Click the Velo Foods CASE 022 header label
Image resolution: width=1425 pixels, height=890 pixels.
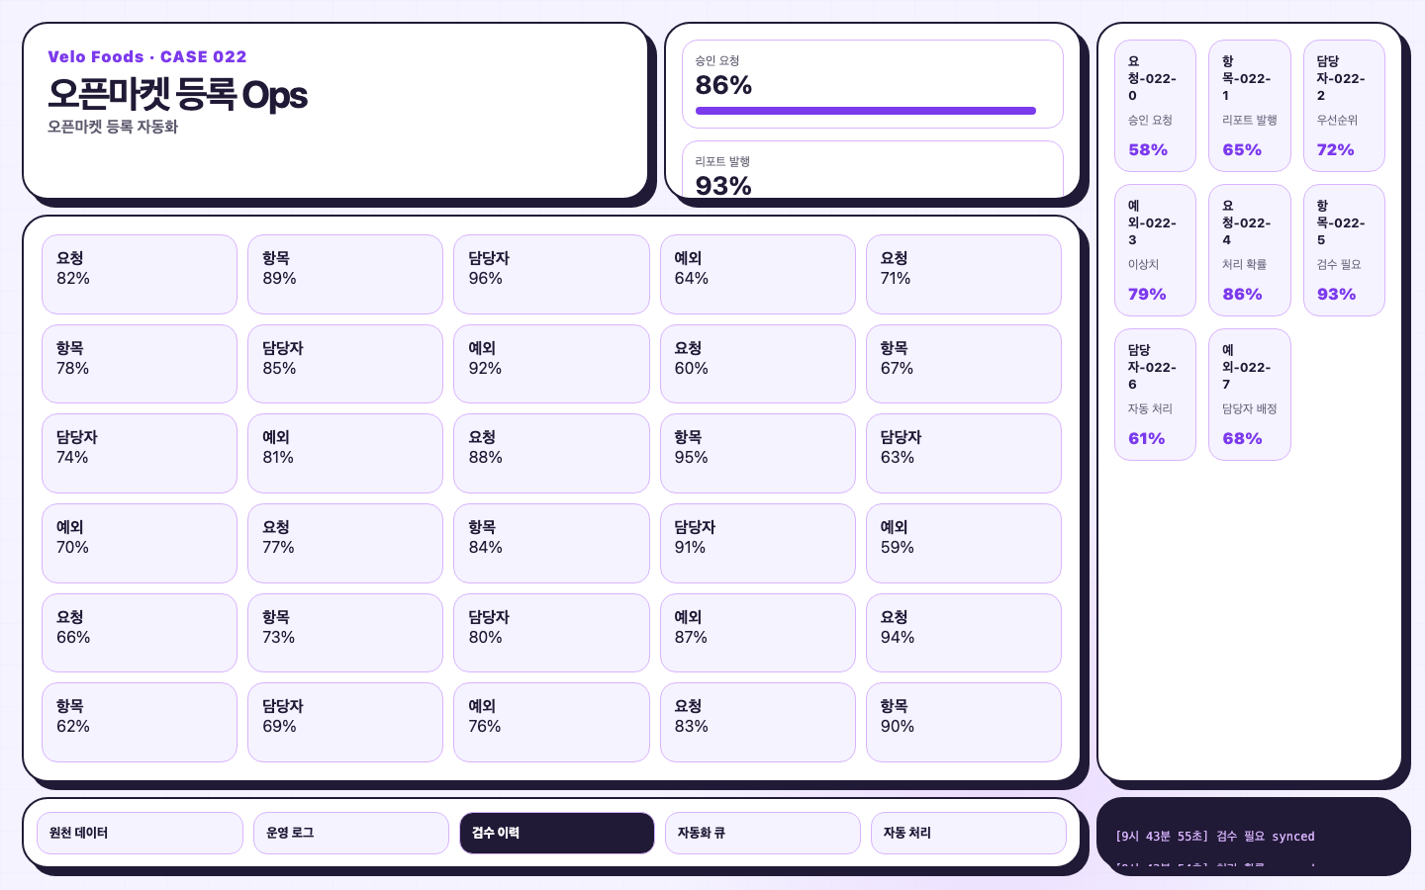147,56
